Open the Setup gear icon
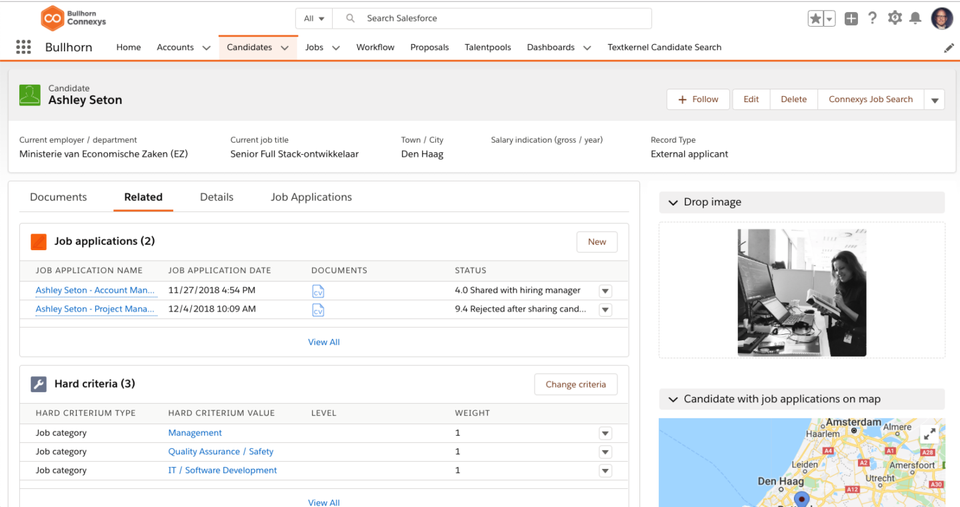 click(895, 18)
